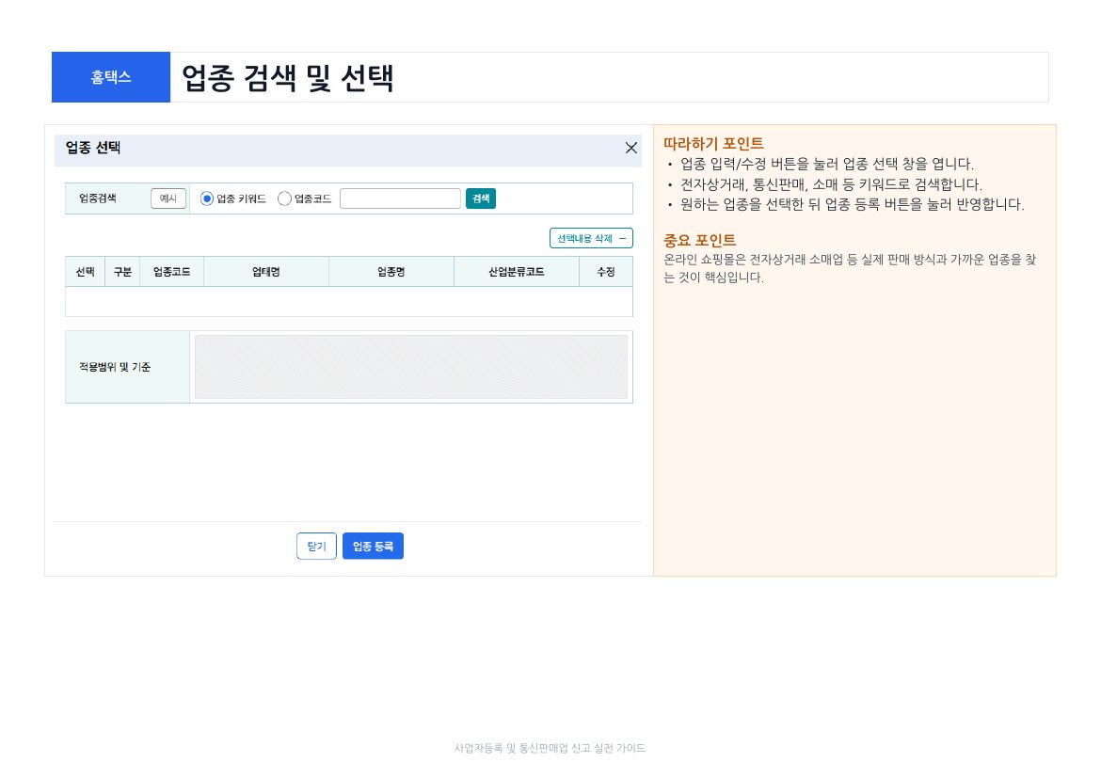Click the 따라하기 포인트 heading

click(x=713, y=144)
